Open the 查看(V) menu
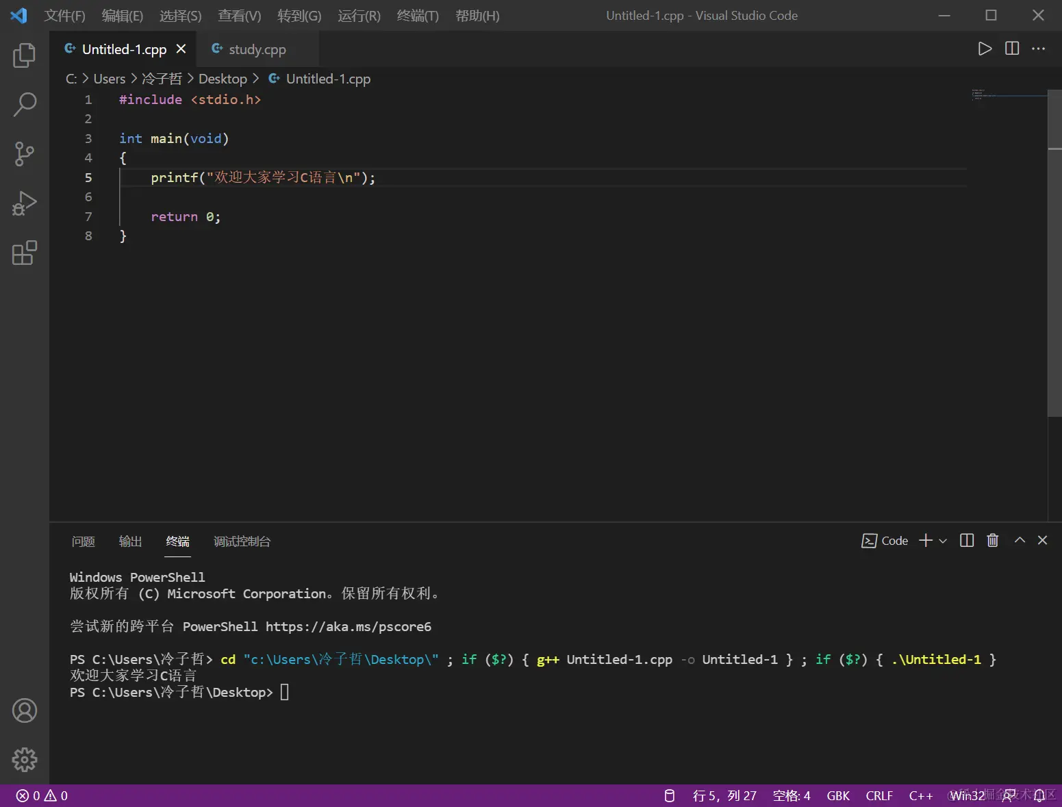This screenshot has height=807, width=1062. click(x=240, y=16)
